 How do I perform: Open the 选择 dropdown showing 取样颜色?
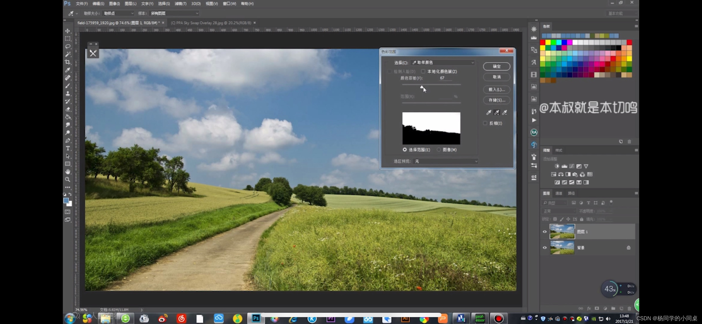point(443,62)
